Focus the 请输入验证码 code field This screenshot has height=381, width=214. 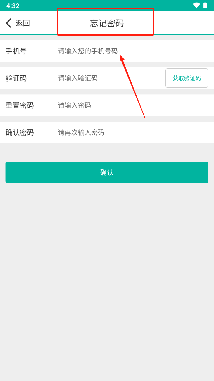(110, 78)
